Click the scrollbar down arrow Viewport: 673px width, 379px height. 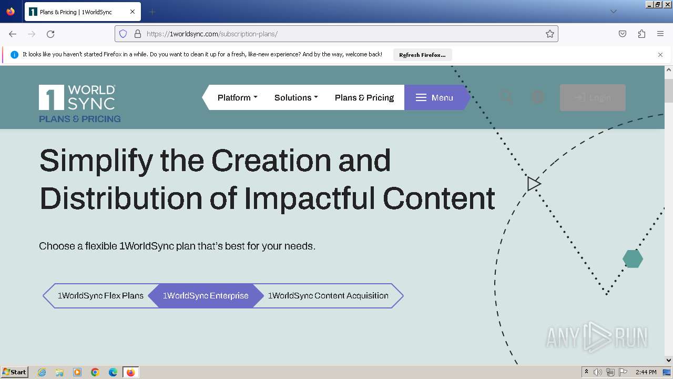pos(669,360)
